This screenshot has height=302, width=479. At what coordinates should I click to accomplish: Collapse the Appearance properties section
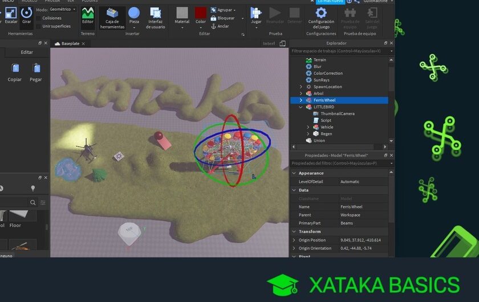pyautogui.click(x=294, y=173)
